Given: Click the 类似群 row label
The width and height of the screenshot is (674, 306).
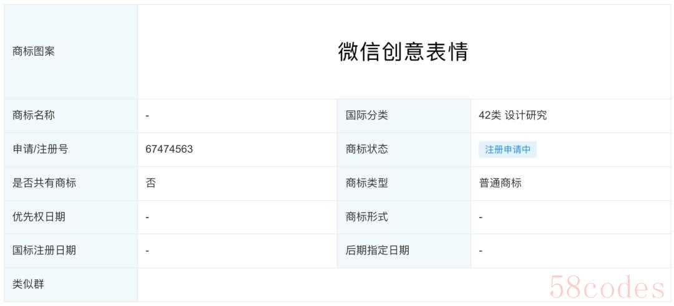Looking at the screenshot, I should coord(71,285).
